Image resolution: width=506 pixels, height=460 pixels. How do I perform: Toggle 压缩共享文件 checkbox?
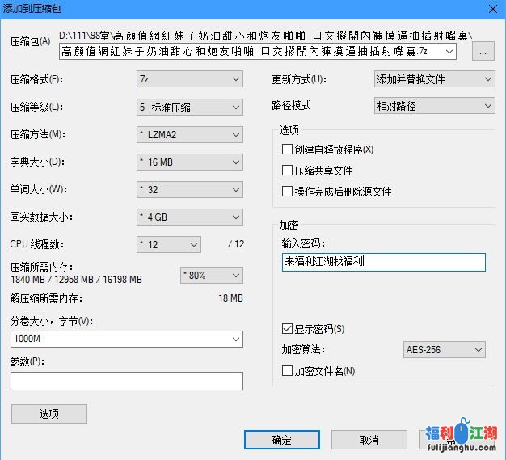[287, 171]
